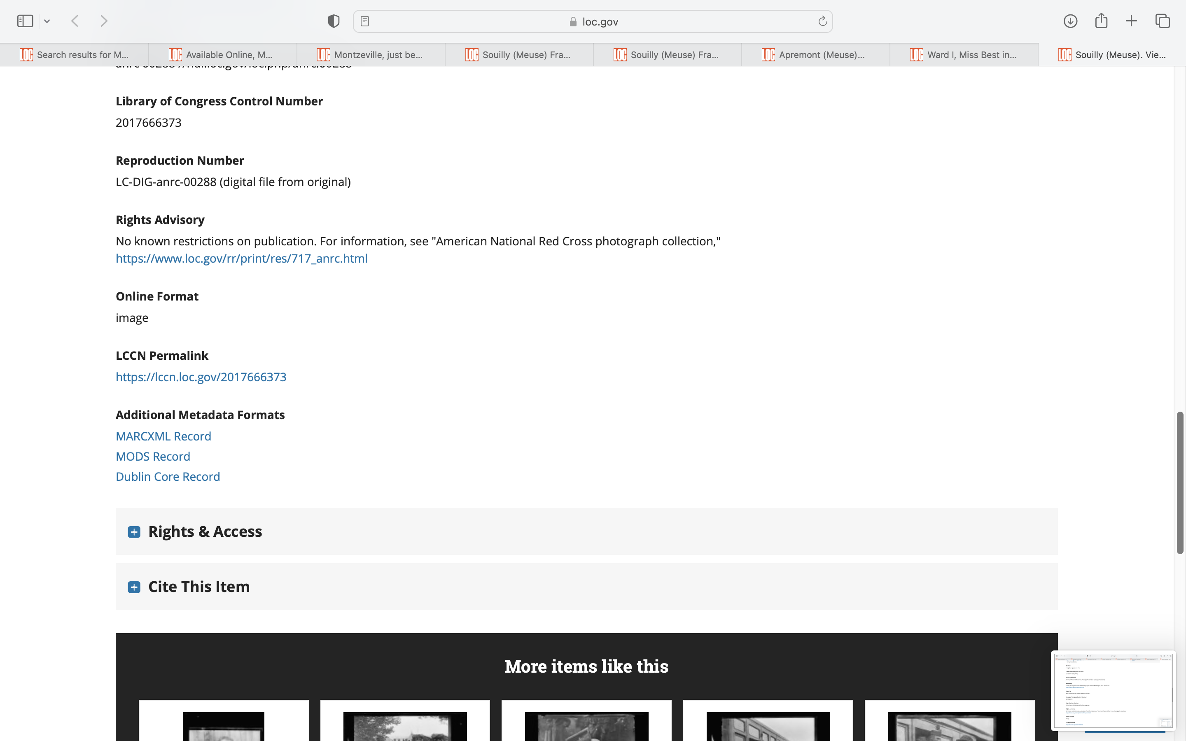
Task: Open the downloads icon
Action: pos(1070,21)
